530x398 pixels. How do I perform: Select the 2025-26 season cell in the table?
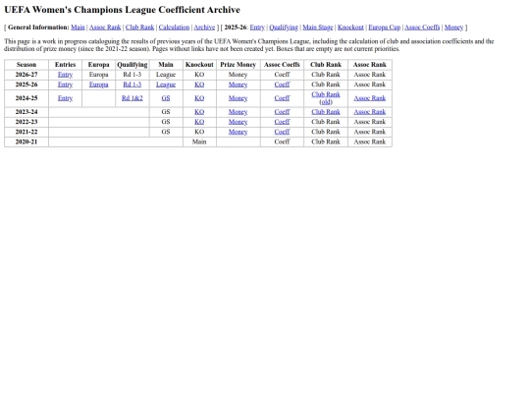pyautogui.click(x=26, y=85)
